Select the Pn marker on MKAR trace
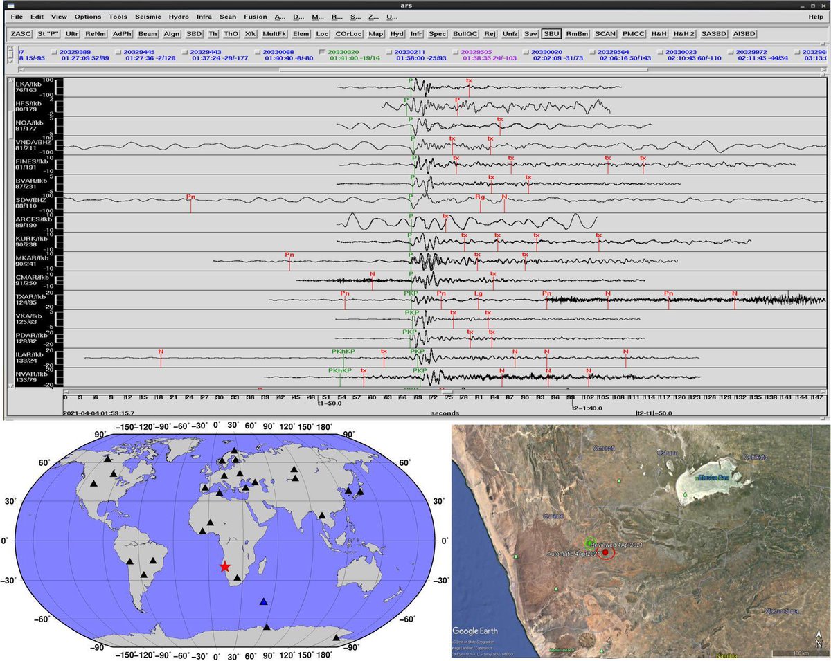 point(289,255)
